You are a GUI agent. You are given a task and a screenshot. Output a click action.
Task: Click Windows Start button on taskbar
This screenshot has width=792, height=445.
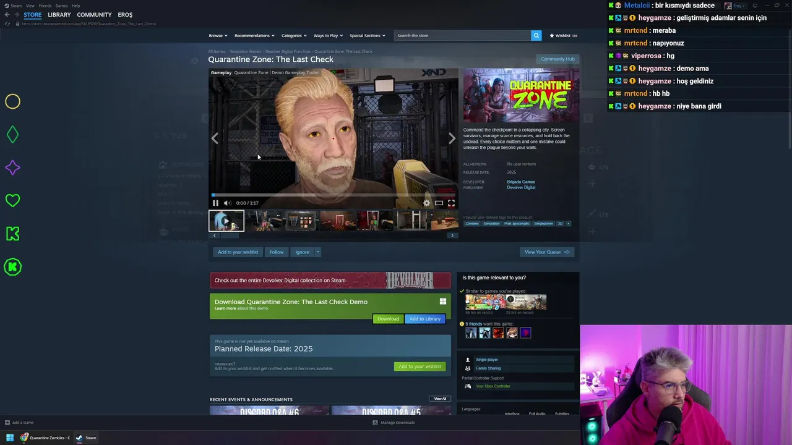pos(9,438)
